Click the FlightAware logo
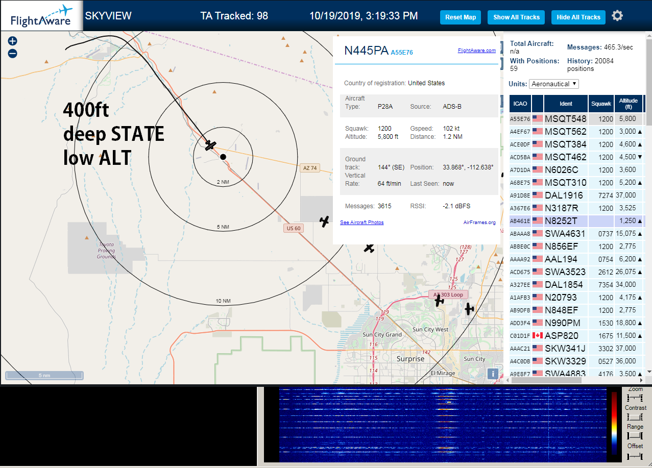 pos(41,15)
